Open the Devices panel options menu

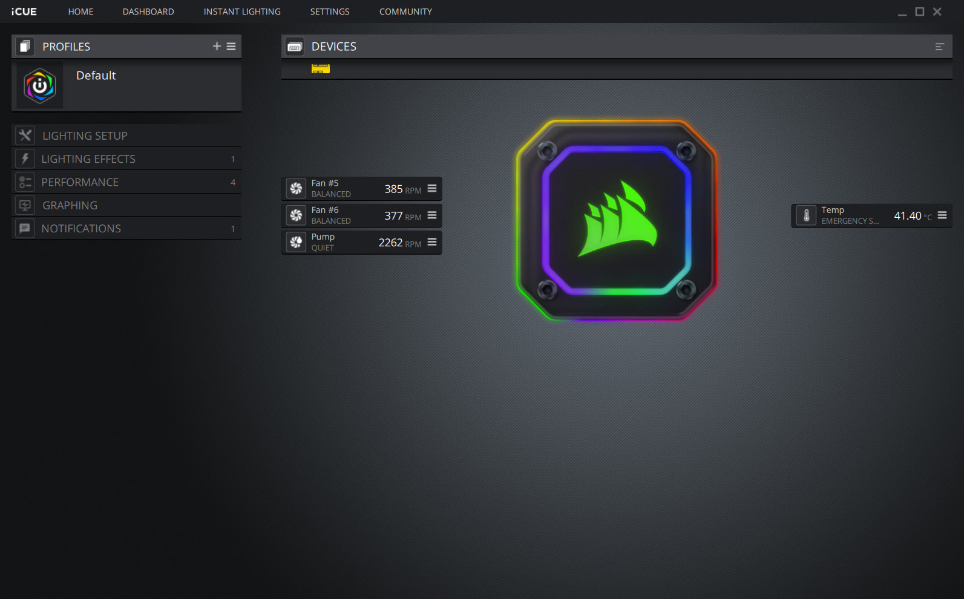point(939,47)
